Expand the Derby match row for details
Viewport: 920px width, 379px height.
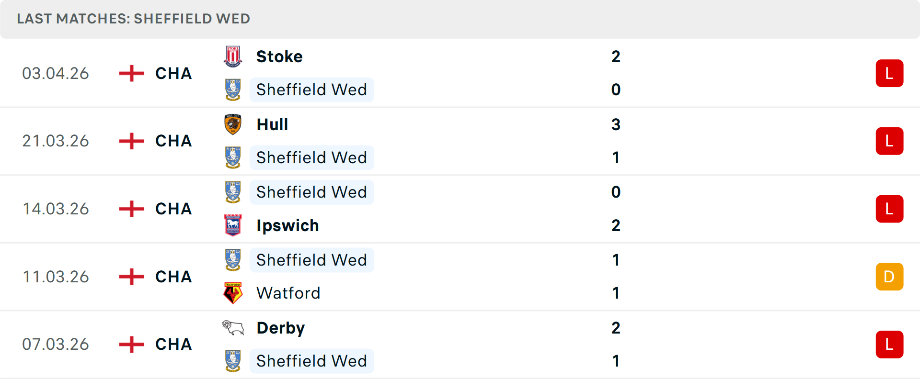[460, 344]
